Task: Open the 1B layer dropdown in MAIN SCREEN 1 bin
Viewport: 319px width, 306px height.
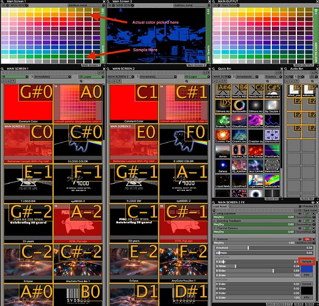Action: (x=15, y=76)
